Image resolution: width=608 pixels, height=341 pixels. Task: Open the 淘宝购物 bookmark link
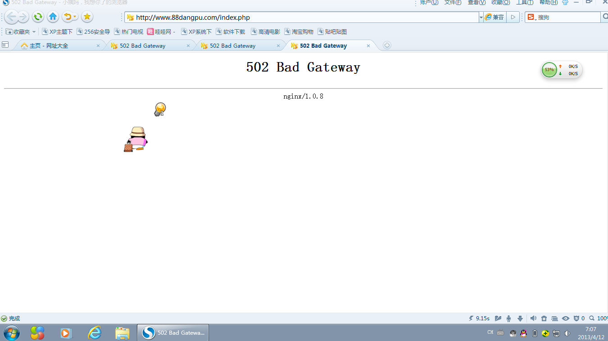click(x=299, y=32)
